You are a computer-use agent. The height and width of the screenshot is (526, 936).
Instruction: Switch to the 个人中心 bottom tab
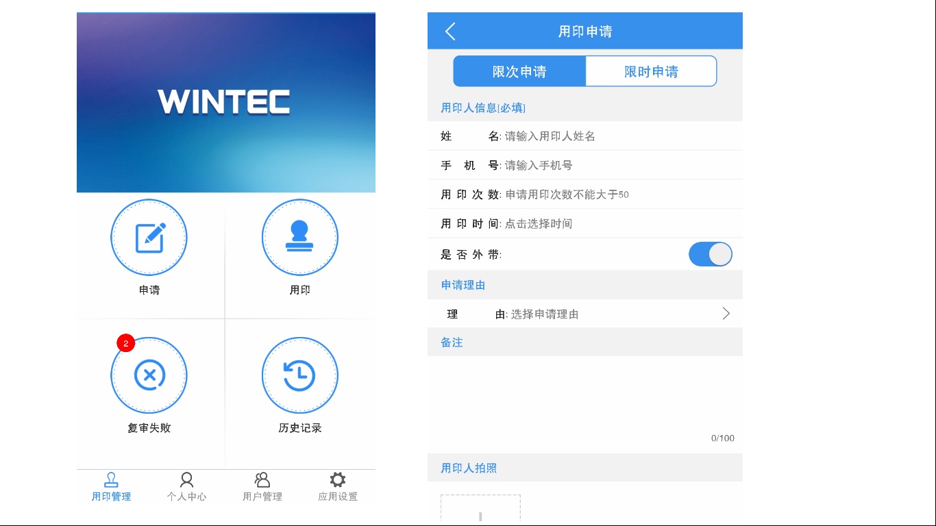coord(186,488)
